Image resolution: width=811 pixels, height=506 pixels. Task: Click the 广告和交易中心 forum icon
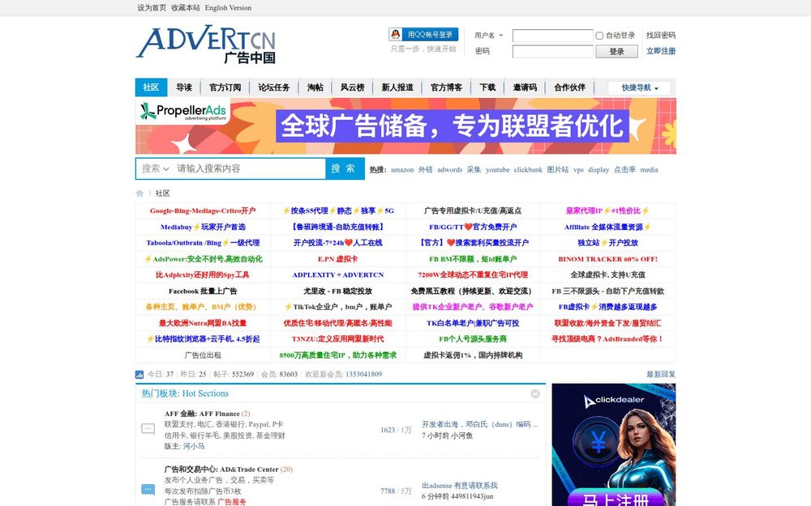click(x=148, y=490)
